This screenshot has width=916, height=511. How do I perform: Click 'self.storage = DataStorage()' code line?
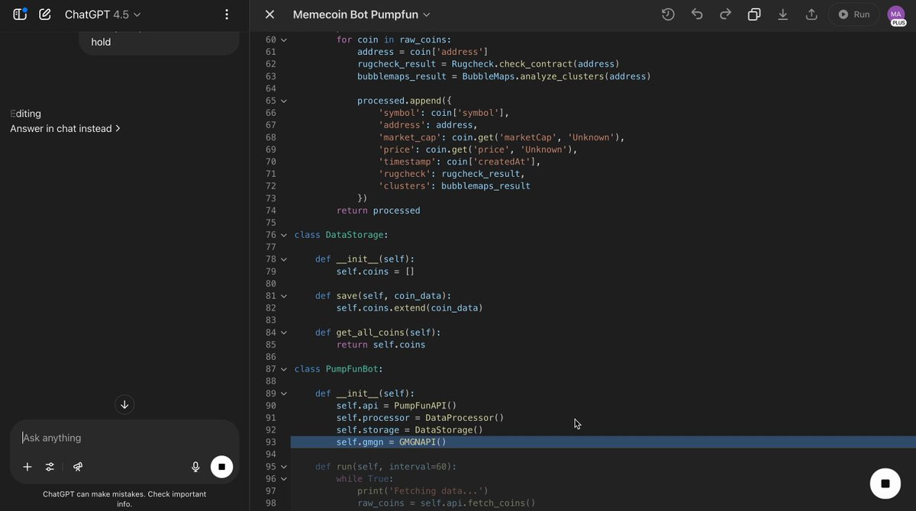click(409, 430)
